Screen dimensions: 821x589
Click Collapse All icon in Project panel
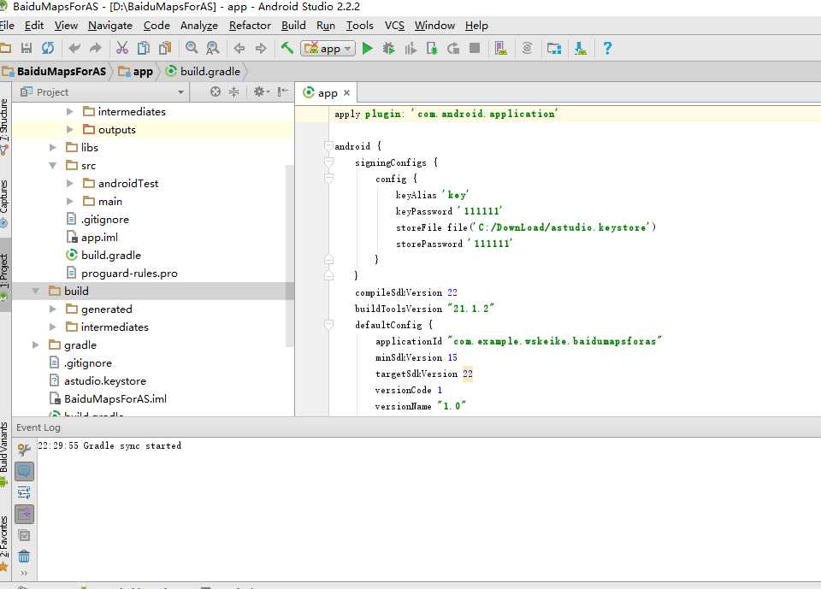(234, 91)
